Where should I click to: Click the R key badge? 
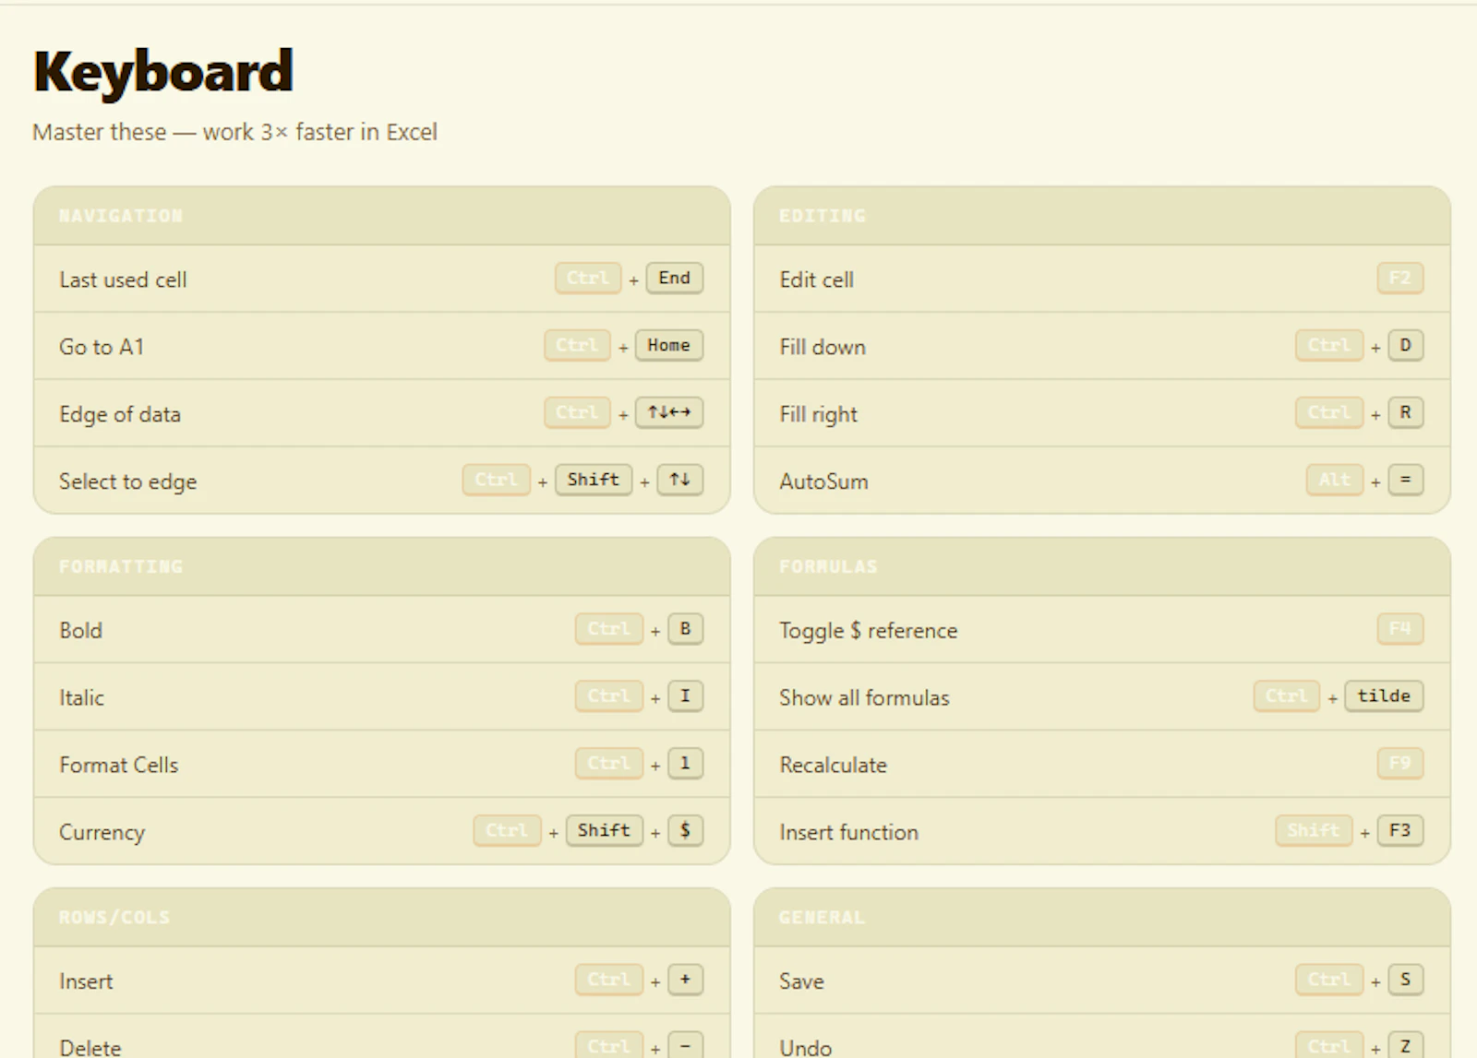(x=1406, y=412)
